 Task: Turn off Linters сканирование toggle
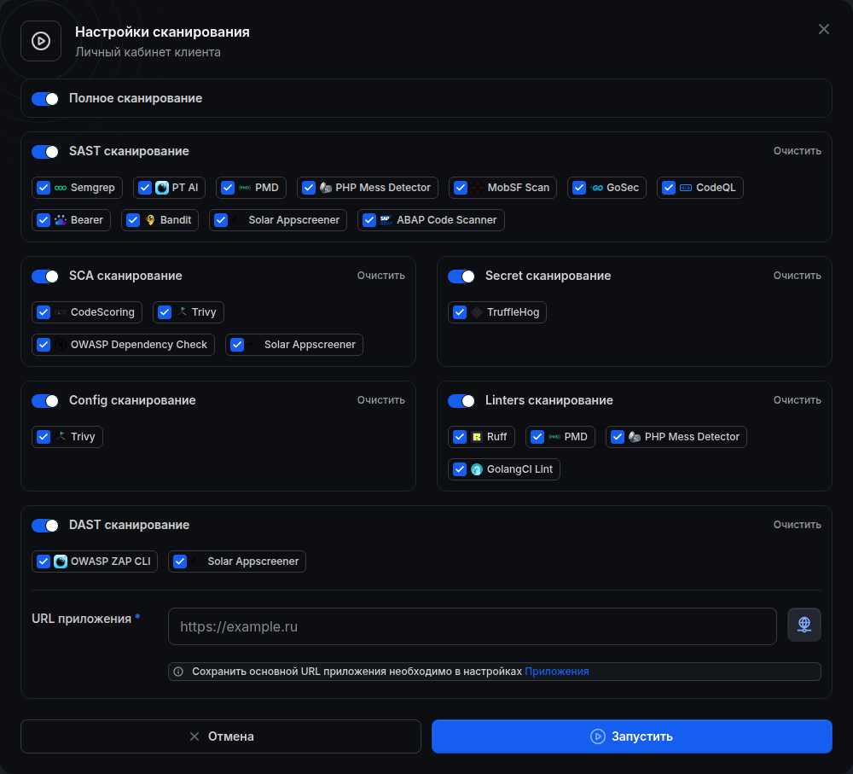point(461,400)
